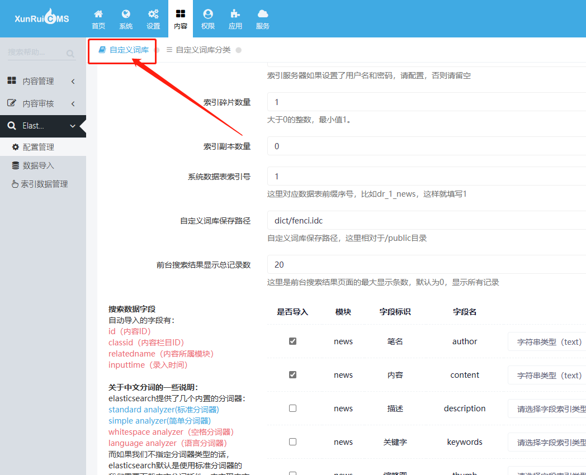Switch to the 自定义词库 tab

124,50
